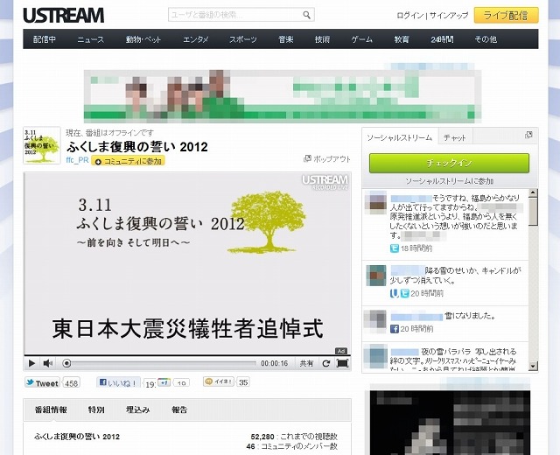Viewport: 560px width, 455px height.
Task: Click the avatar of the そうですね post
Action: coord(375,202)
